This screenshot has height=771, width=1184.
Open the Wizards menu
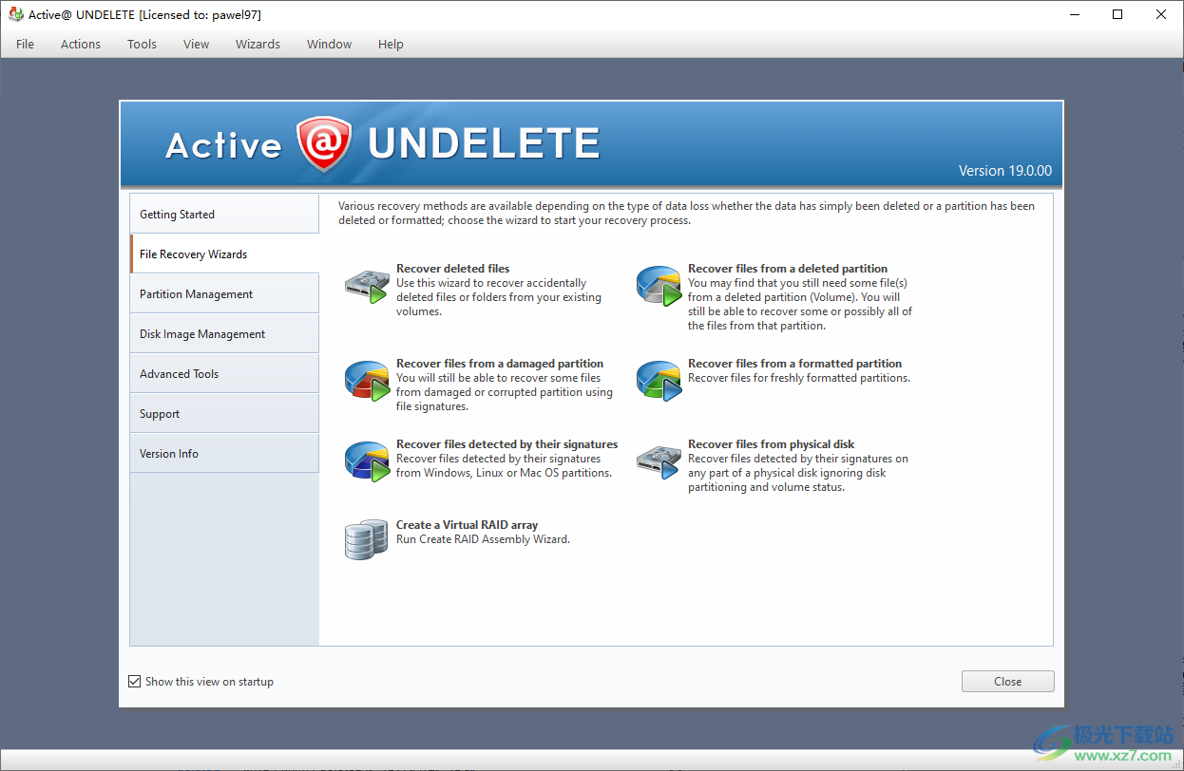[258, 44]
